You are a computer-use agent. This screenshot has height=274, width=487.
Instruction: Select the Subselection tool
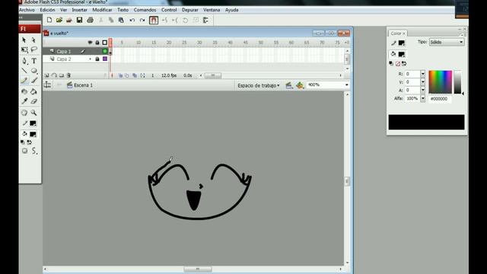(x=33, y=40)
